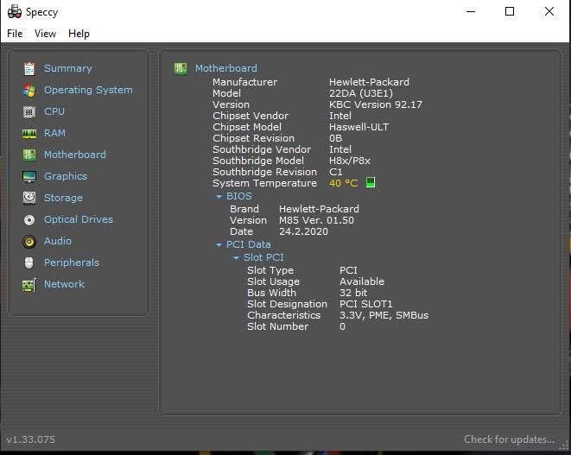Collapse the Slot PCI subsection arrow
This screenshot has width=571, height=455.
(x=236, y=258)
